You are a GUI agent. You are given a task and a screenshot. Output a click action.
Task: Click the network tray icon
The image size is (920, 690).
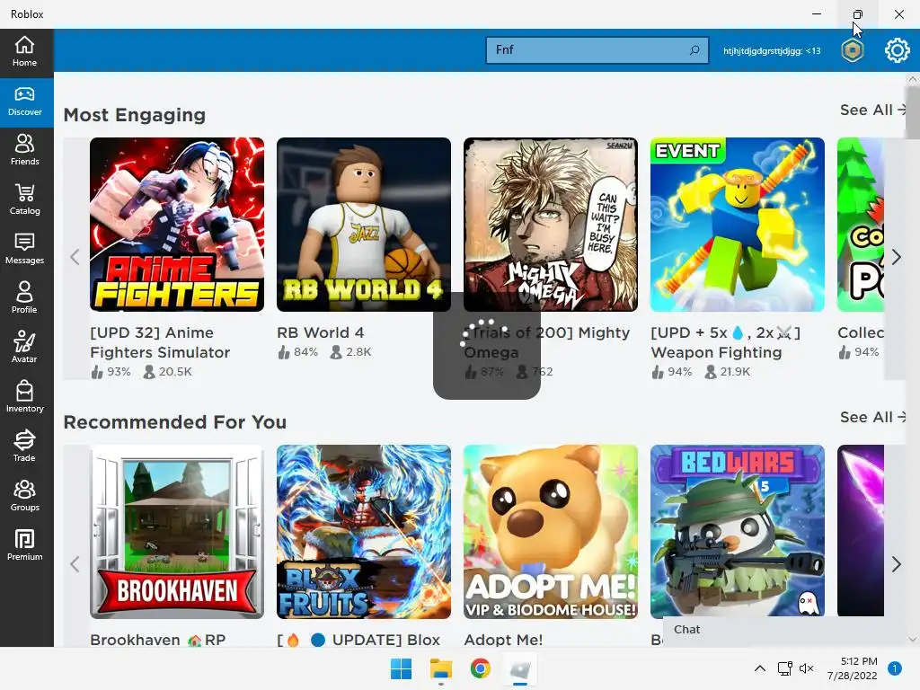784,668
